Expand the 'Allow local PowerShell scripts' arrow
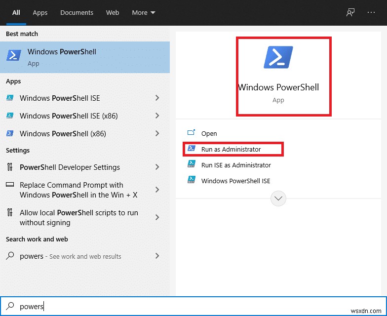387x316 pixels. coord(157,218)
